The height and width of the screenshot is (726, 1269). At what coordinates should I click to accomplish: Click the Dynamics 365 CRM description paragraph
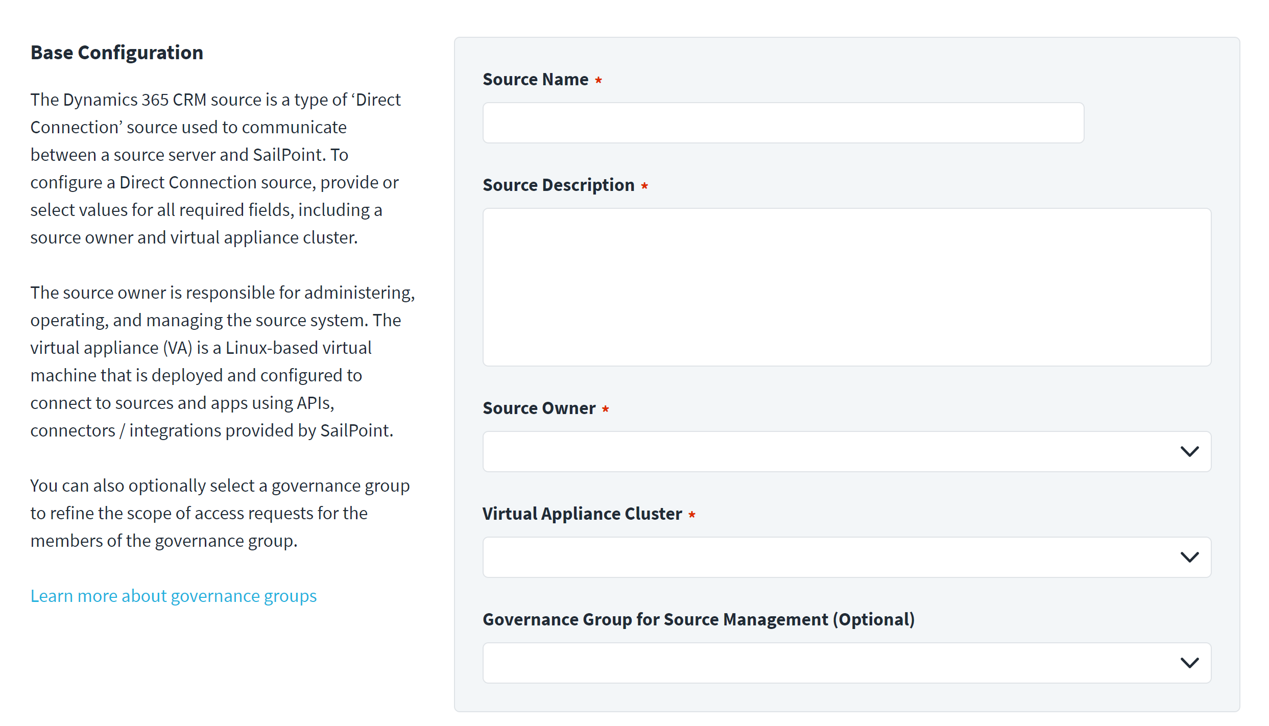(x=214, y=168)
